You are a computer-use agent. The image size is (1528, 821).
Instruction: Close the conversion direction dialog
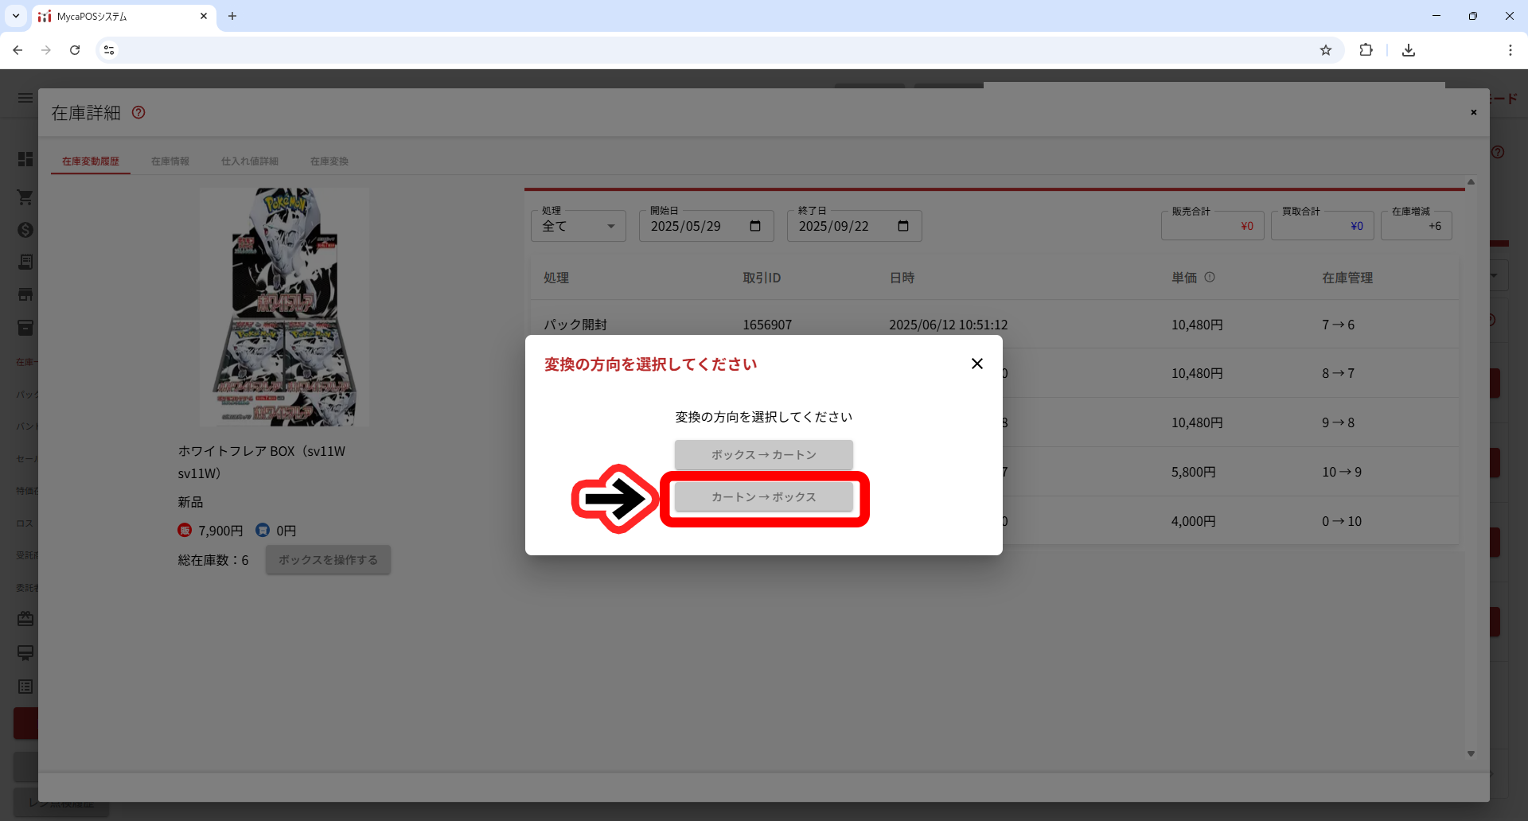[976, 364]
